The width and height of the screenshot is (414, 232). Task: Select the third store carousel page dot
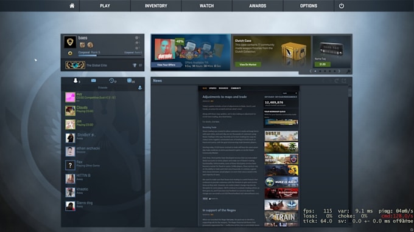pyautogui.click(x=325, y=72)
